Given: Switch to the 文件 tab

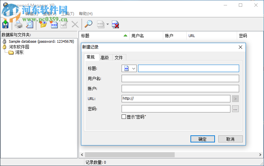Looking at the screenshot, I should click(119, 58).
